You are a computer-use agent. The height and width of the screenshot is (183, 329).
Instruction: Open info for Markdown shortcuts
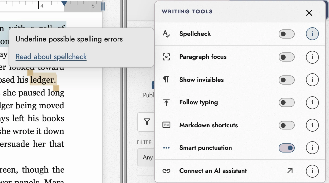[312, 125]
